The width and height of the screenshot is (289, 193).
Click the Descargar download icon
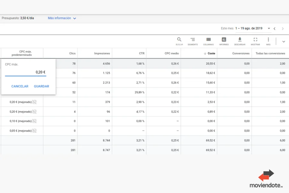click(240, 40)
